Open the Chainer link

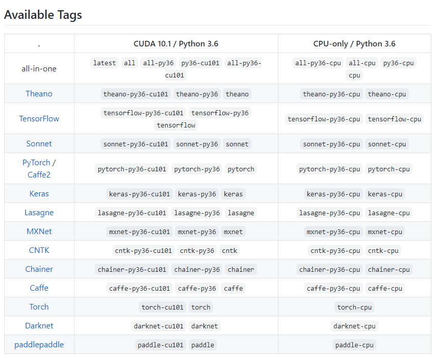(x=39, y=269)
